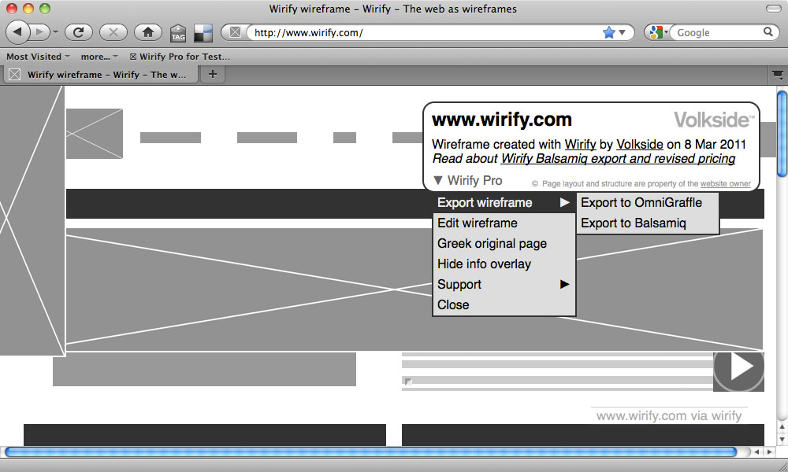Viewport: 788px width, 472px height.
Task: Reload the current page
Action: point(78,32)
